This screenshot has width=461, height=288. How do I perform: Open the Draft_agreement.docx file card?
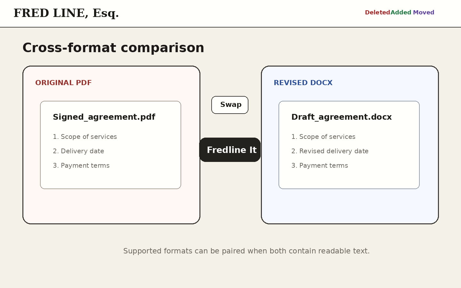pos(349,145)
